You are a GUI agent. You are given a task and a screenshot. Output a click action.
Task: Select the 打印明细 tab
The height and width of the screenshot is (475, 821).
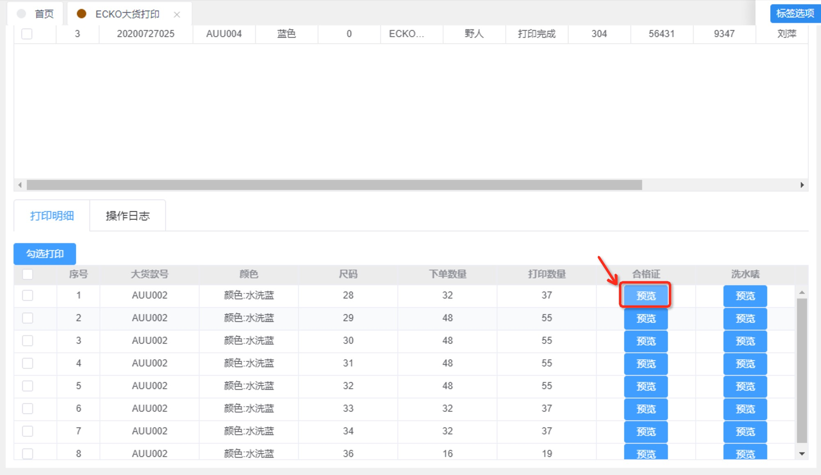pos(52,216)
